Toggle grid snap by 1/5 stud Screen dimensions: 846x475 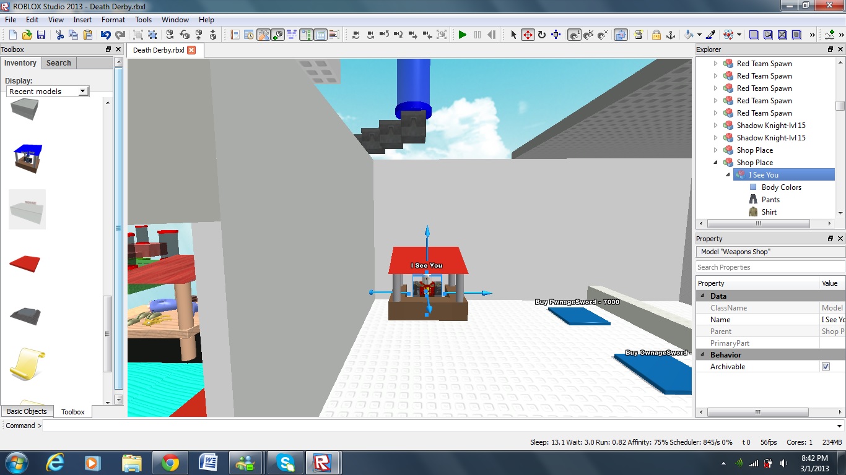588,35
